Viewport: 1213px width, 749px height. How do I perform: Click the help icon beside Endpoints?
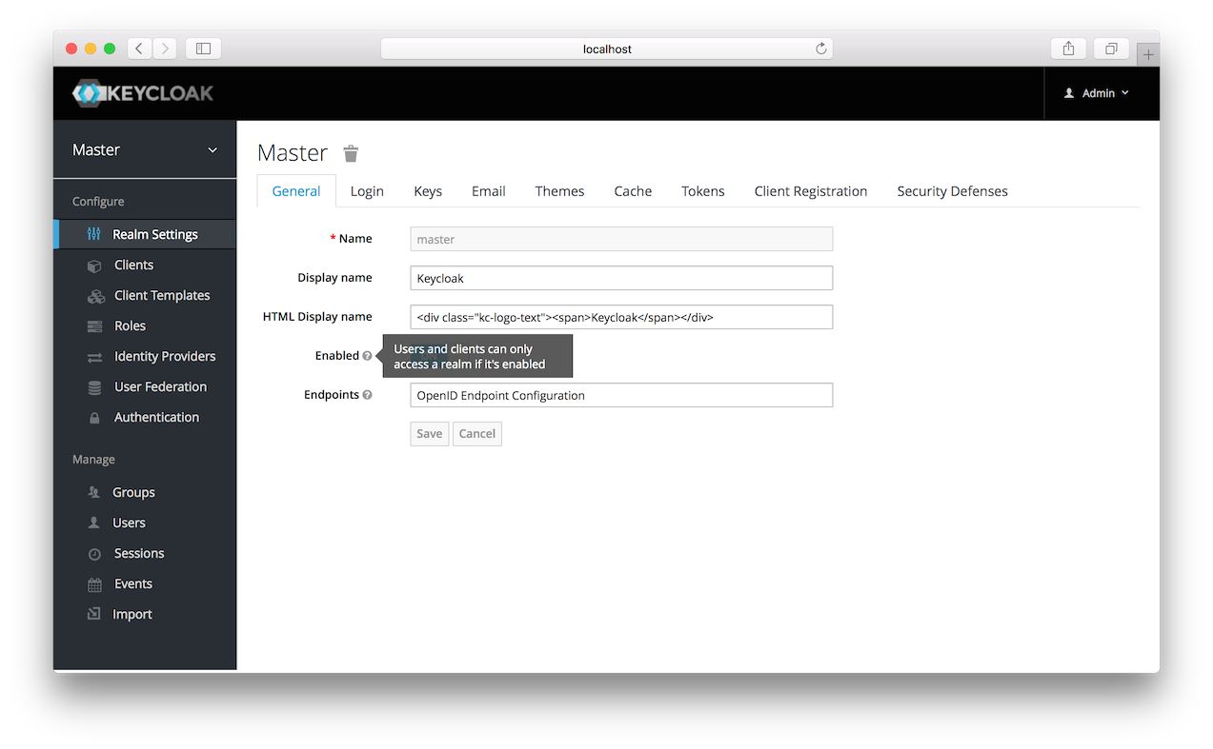click(367, 395)
